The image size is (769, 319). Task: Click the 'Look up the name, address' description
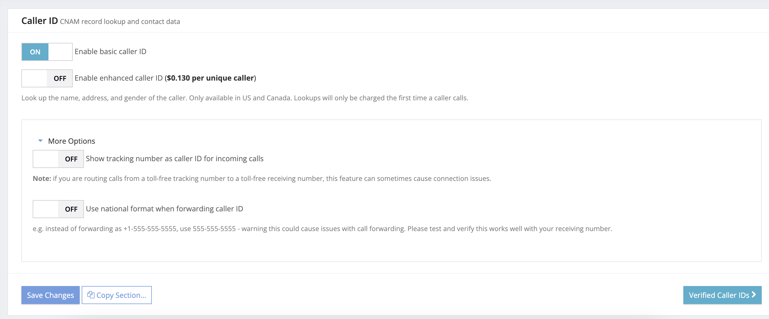[244, 98]
